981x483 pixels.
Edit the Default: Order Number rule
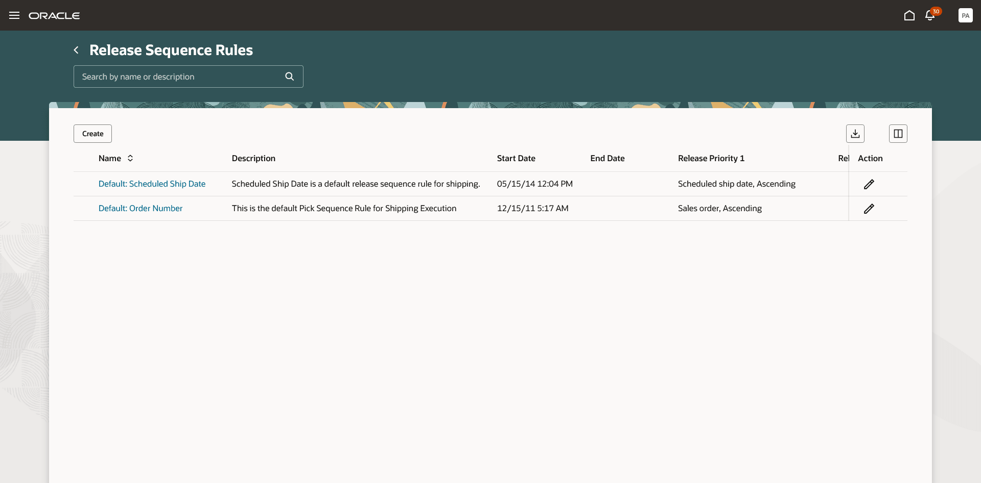(869, 209)
